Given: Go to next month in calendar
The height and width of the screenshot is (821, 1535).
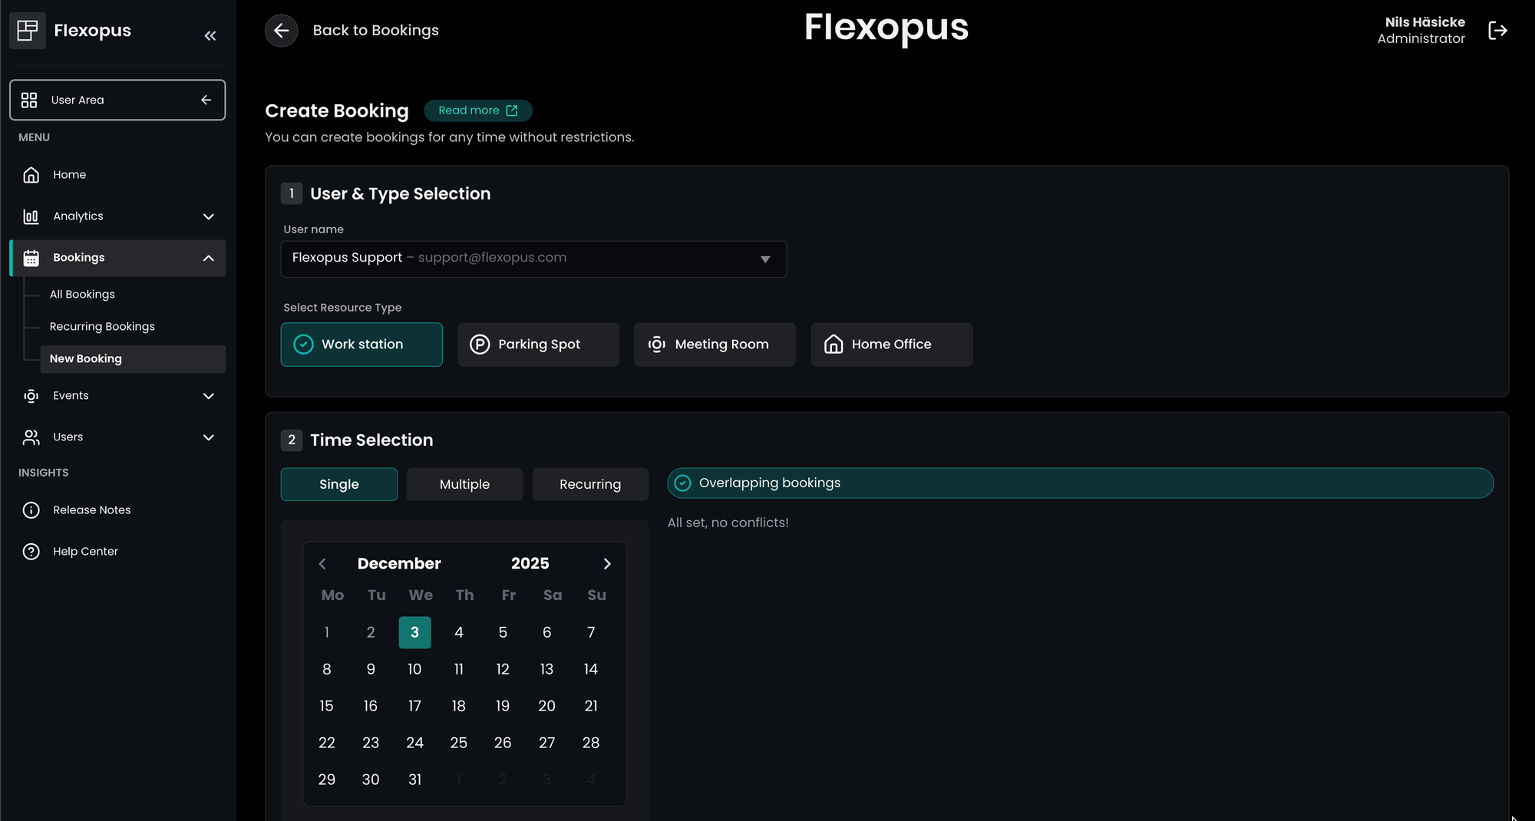Looking at the screenshot, I should click(x=607, y=564).
